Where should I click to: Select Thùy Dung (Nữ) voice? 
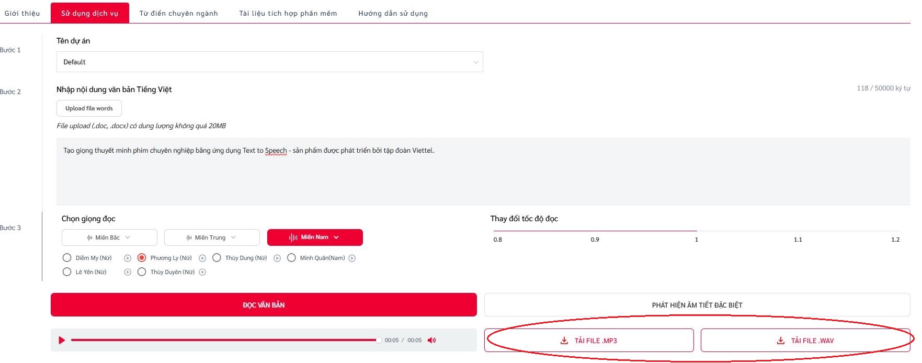[217, 258]
